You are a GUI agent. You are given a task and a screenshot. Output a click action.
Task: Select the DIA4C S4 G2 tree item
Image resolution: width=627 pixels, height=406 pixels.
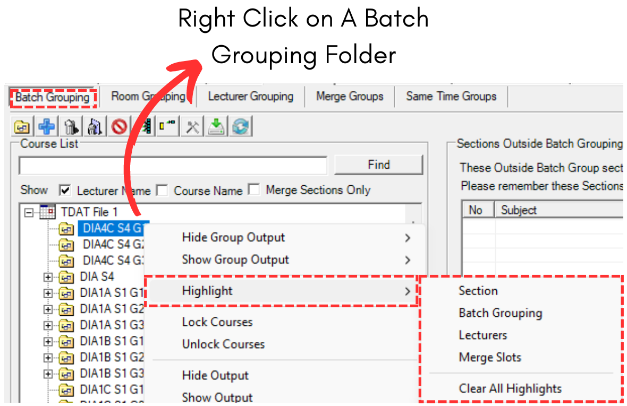pyautogui.click(x=113, y=245)
